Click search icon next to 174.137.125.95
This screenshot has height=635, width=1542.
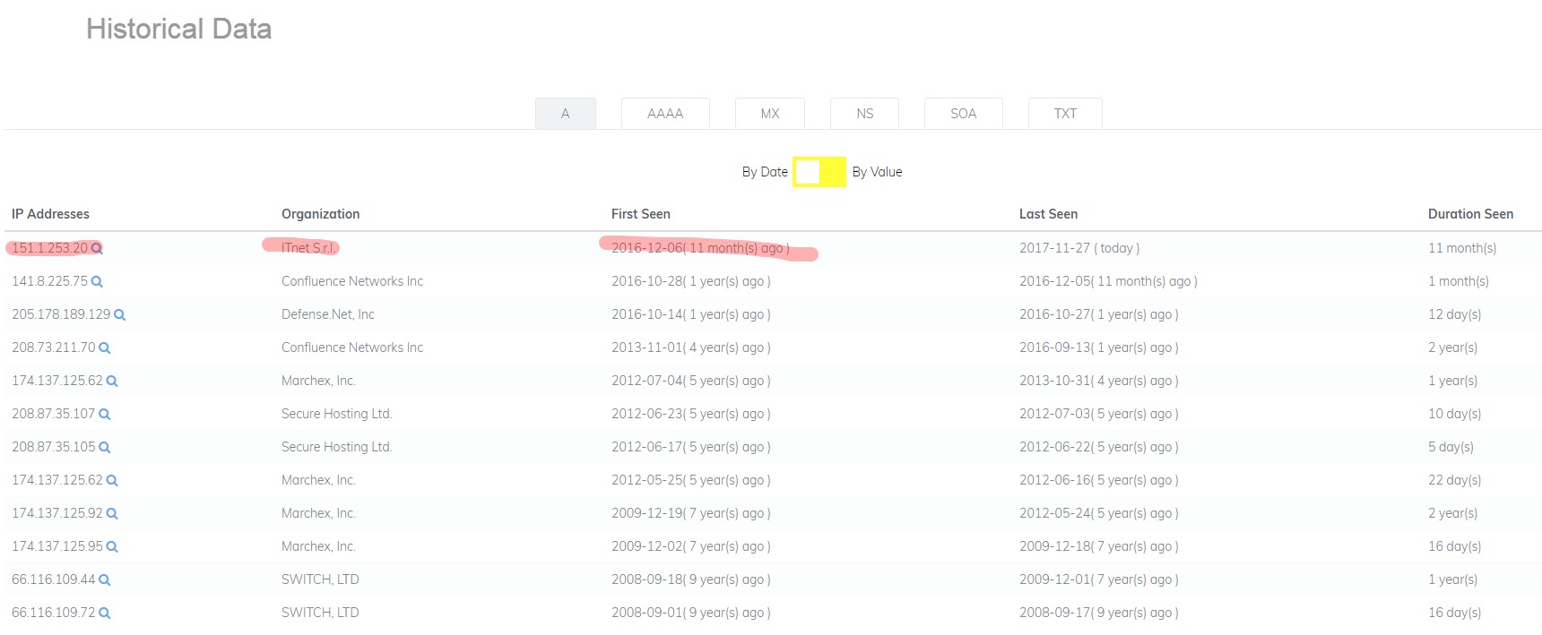click(x=112, y=546)
